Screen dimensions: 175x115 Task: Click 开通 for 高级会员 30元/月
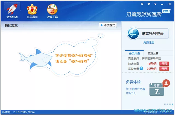point(164,69)
